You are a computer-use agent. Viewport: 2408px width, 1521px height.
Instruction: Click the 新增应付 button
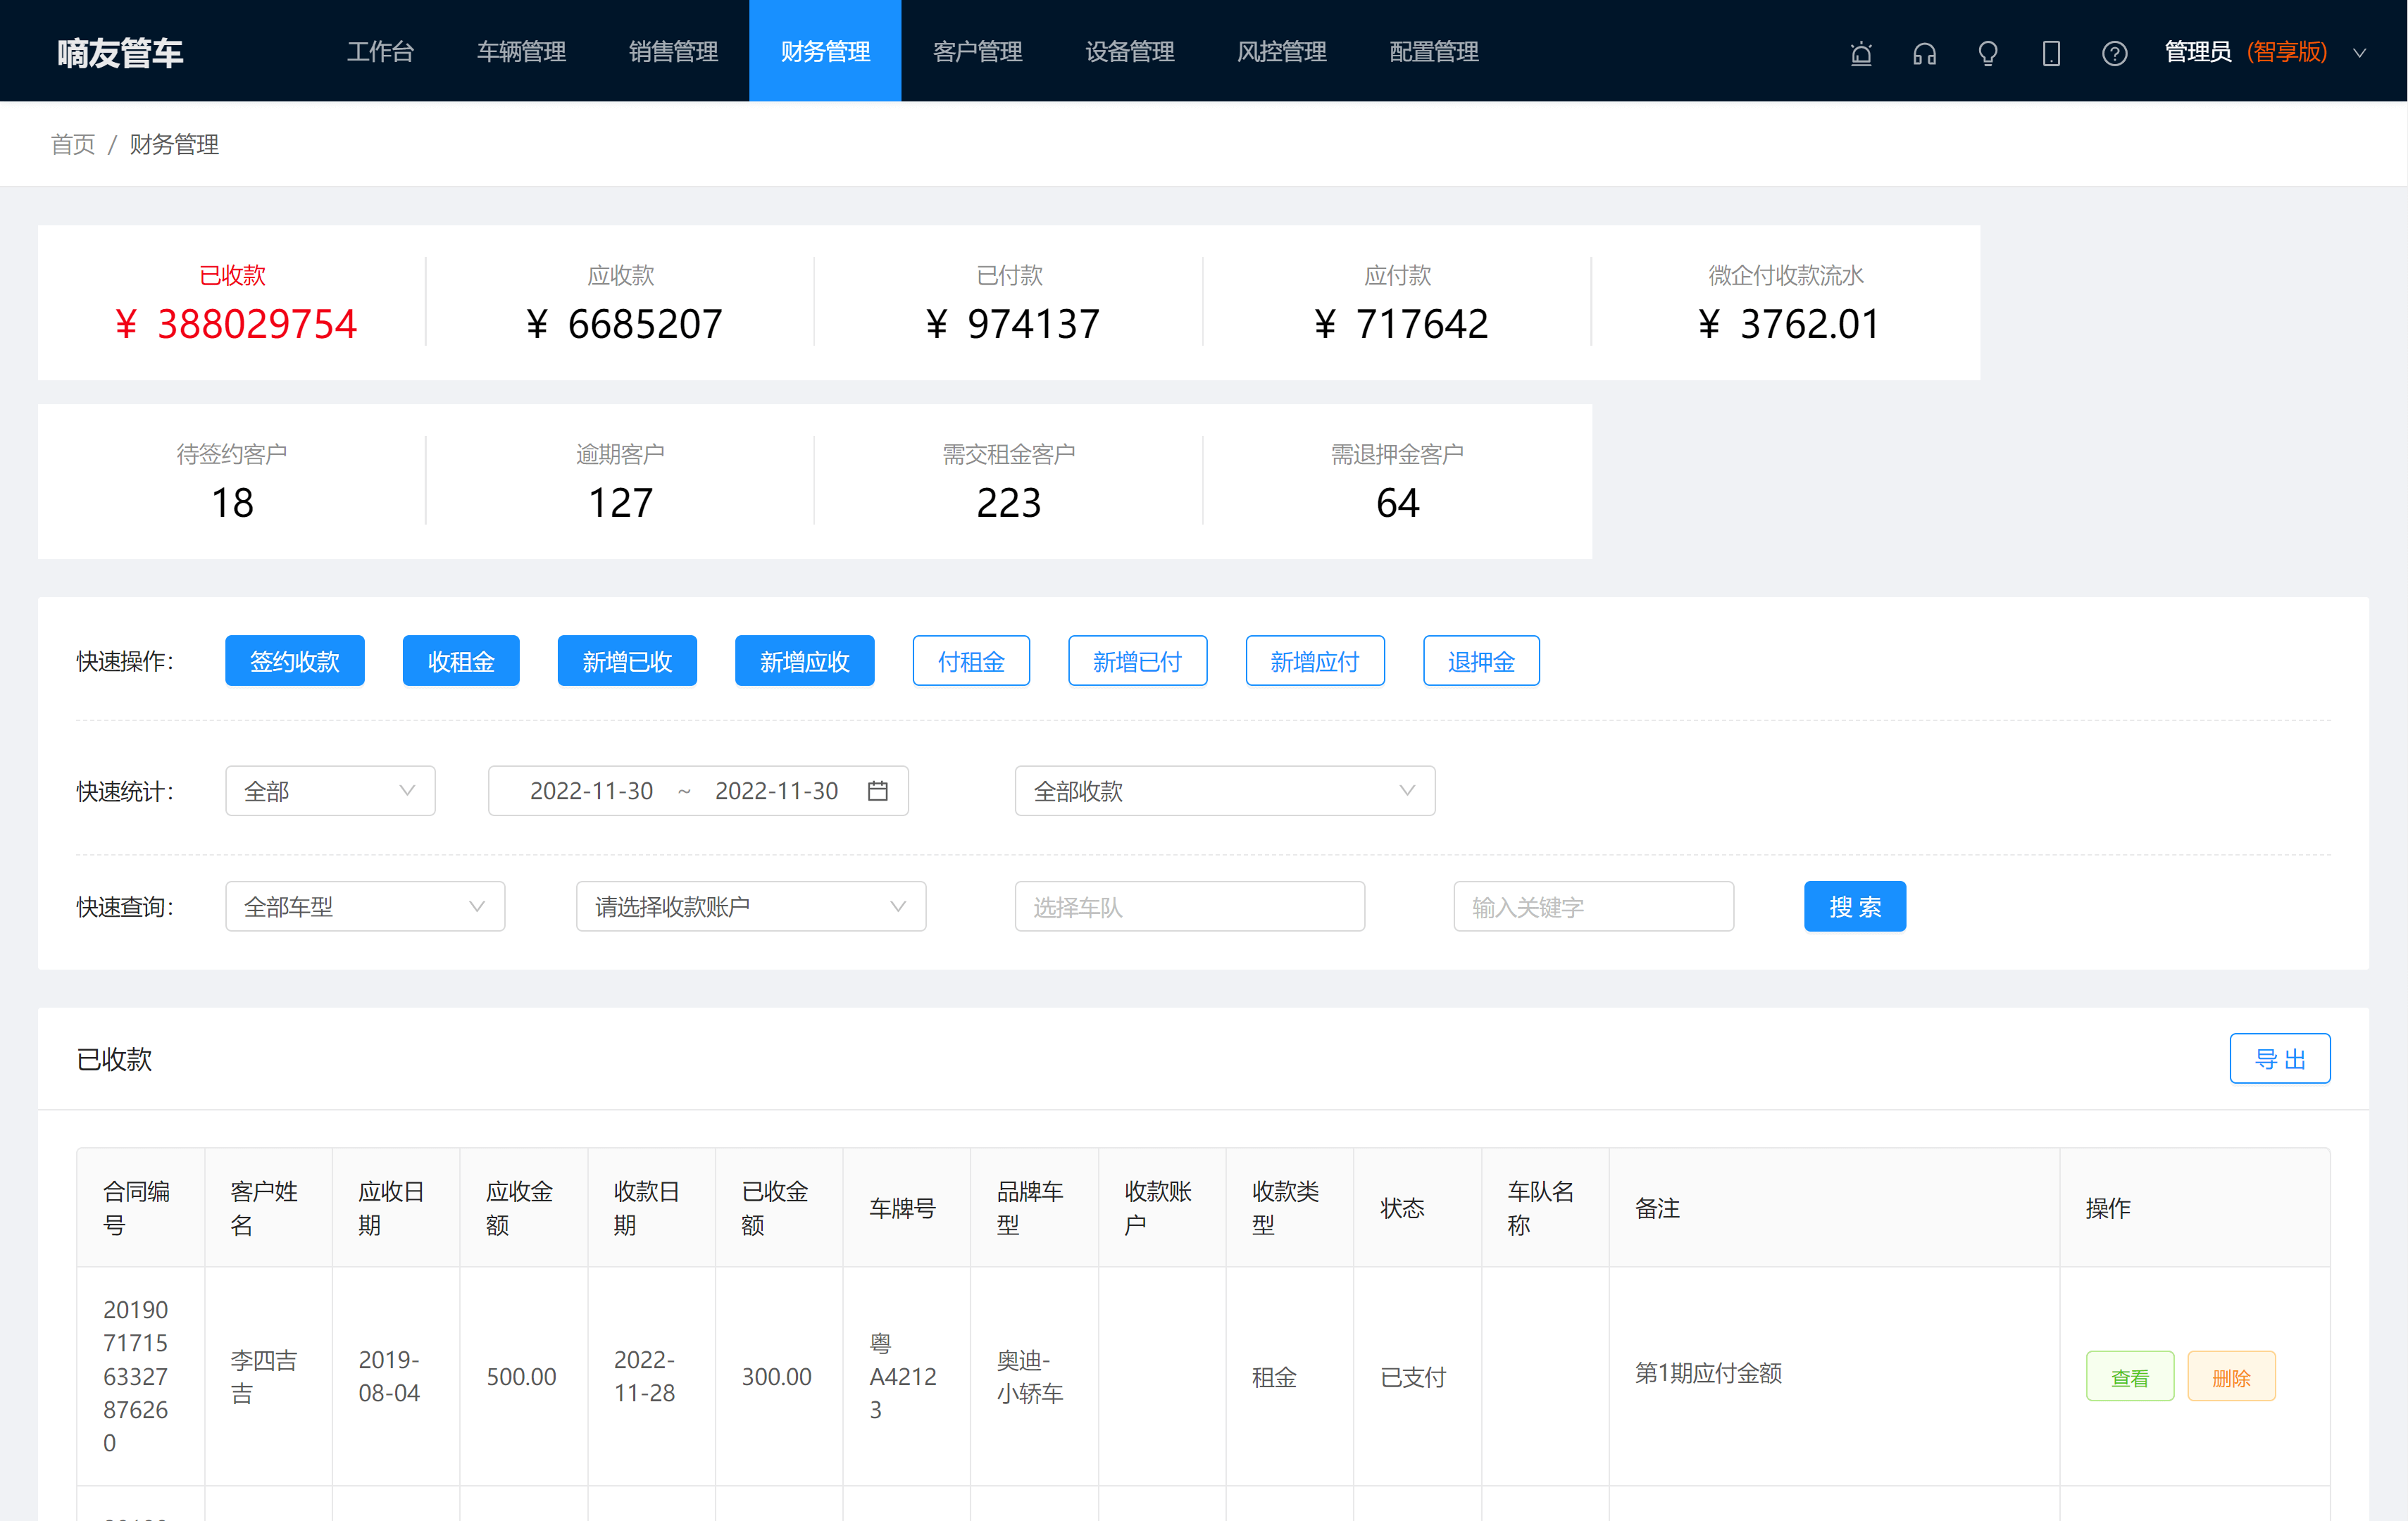click(1315, 661)
